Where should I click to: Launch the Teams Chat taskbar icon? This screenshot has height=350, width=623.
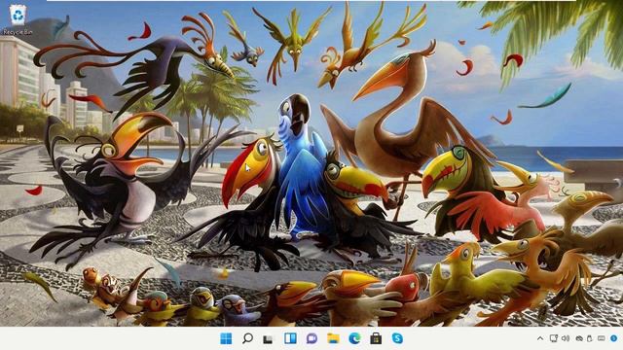[x=311, y=338]
